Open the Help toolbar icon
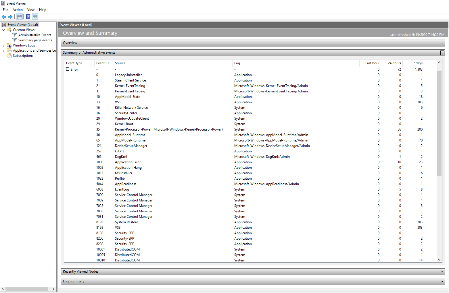 coord(28,17)
